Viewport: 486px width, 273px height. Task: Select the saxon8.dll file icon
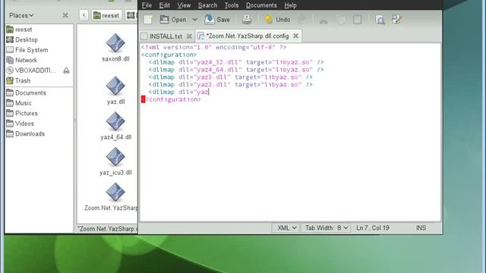115,43
